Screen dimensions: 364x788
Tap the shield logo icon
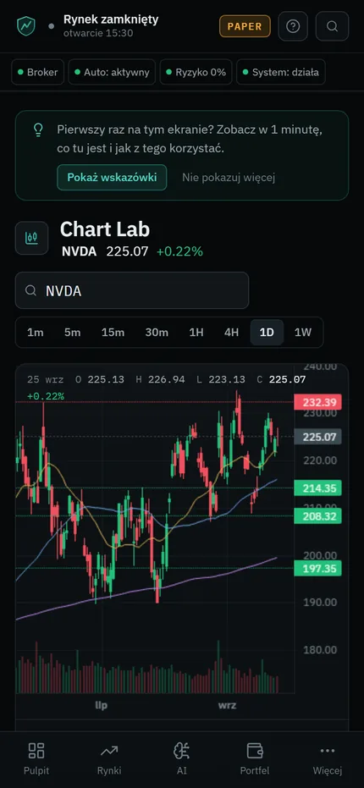[x=26, y=25]
